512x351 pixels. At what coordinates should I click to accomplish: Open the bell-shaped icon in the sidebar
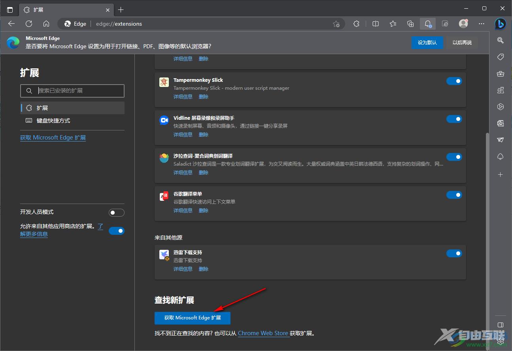tap(501, 157)
